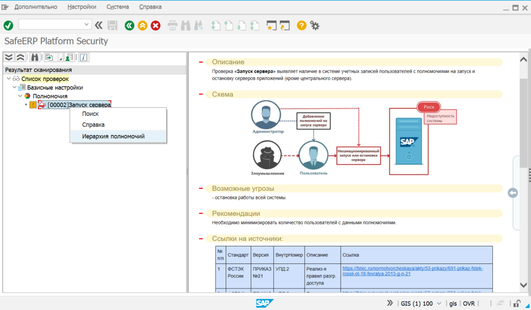The image size is (531, 310).
Task: Select the Базисные настройки tree row
Action: click(x=55, y=88)
